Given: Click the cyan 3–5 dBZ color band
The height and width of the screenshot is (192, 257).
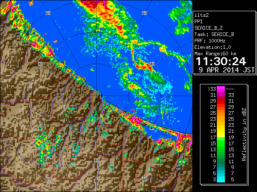Looking at the screenshot, I should pos(221,179).
